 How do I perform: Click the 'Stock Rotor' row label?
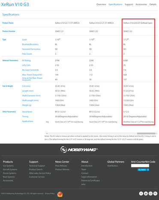coord(27,112)
